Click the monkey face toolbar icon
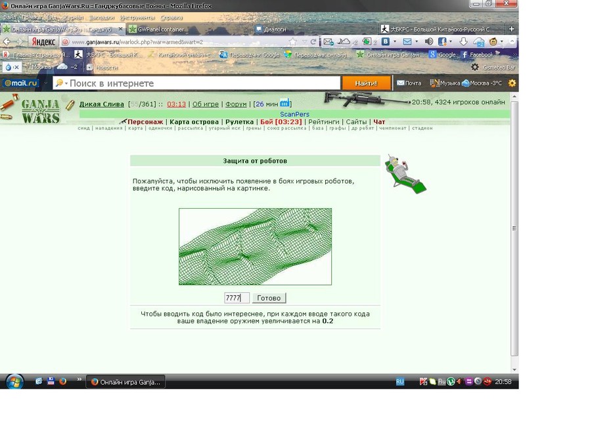The height and width of the screenshot is (426, 611). pyautogui.click(x=493, y=41)
